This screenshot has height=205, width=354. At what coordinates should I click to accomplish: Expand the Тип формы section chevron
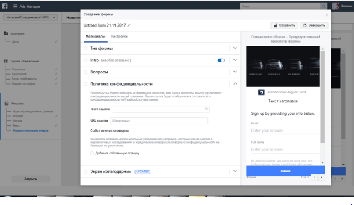235,48
